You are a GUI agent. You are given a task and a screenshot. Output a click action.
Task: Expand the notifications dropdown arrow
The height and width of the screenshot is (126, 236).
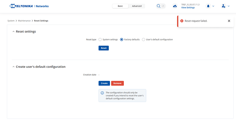click(213, 6)
